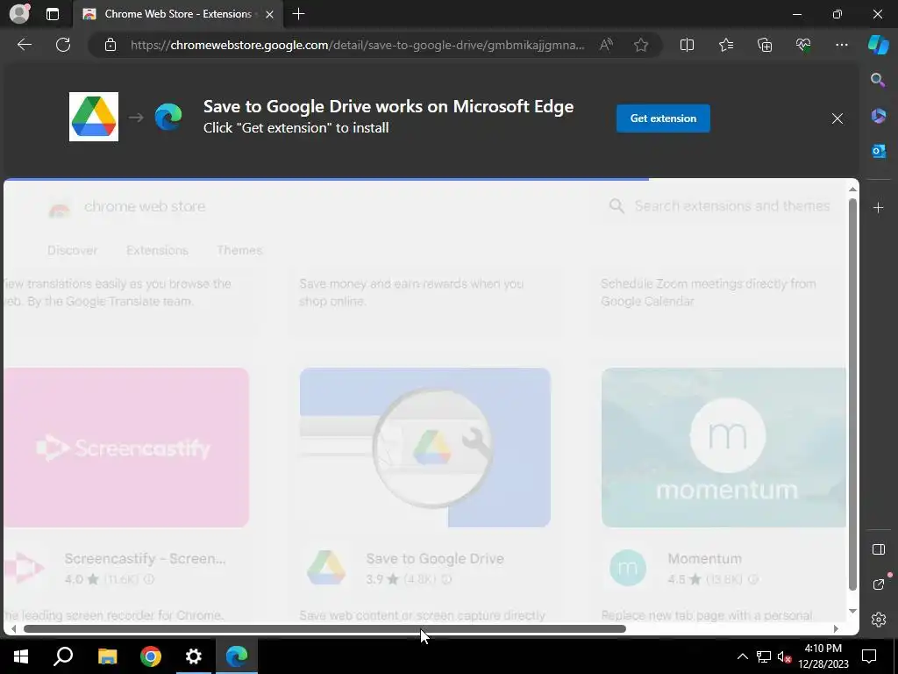898x674 pixels.
Task: Click the Momentum title link
Action: [704, 559]
